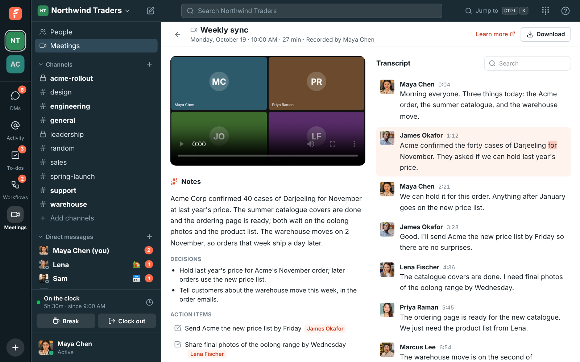This screenshot has height=362, width=580.
Task: Seek on the video progress bar
Action: (x=268, y=156)
